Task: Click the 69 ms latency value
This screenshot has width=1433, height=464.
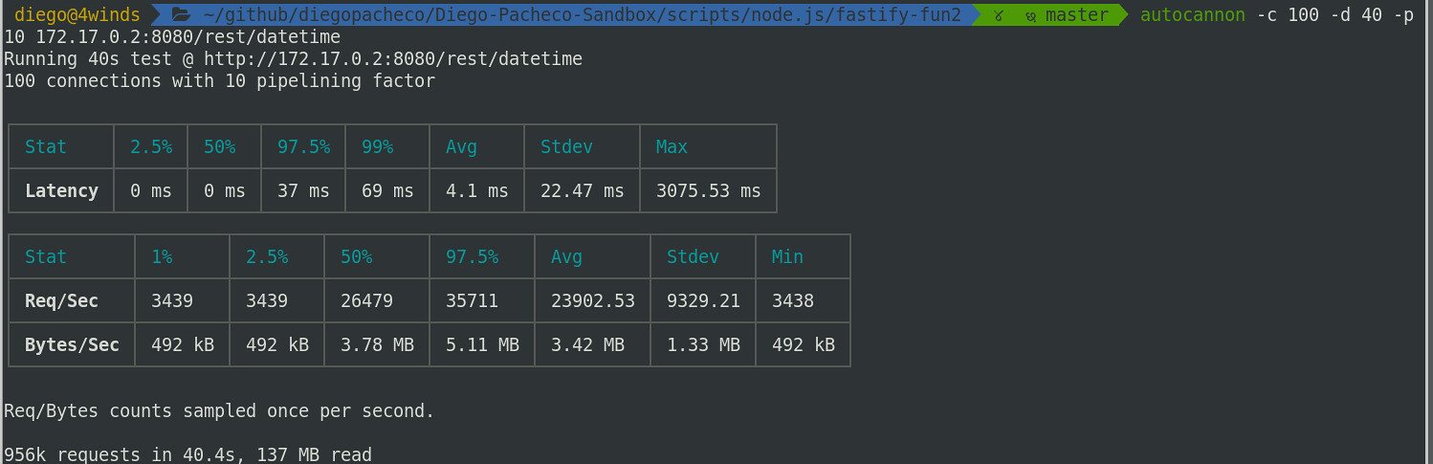Action: pyautogui.click(x=387, y=191)
